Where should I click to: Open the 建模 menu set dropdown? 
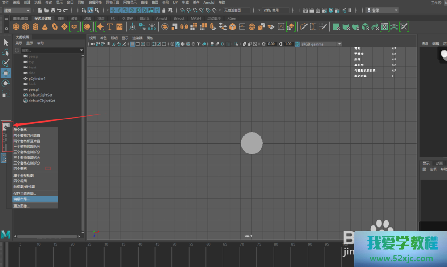[x=17, y=10]
